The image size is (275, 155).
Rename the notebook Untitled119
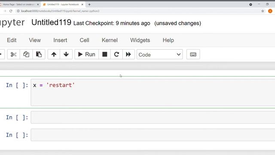[52, 22]
